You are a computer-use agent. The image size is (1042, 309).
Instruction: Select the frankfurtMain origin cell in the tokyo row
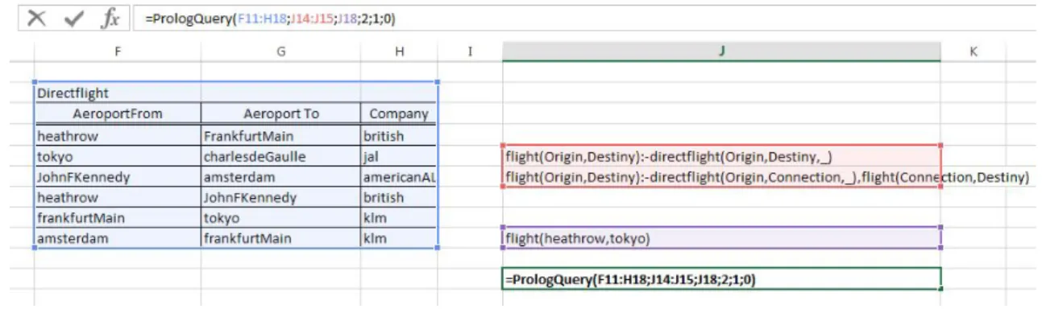coord(118,217)
